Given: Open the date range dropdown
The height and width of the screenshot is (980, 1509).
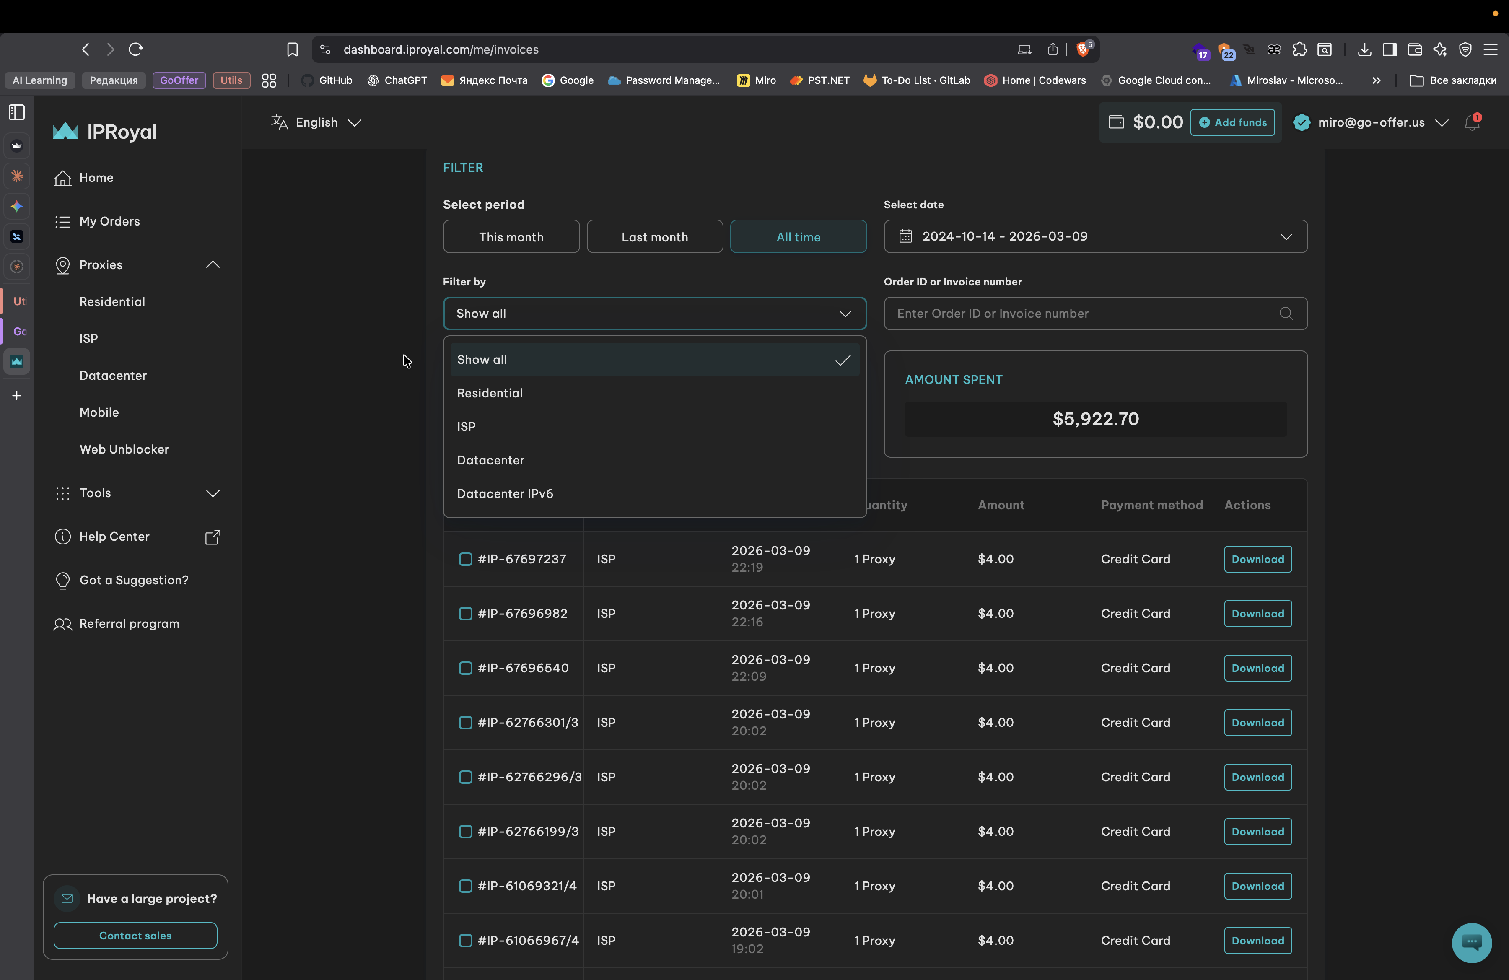Looking at the screenshot, I should [x=1095, y=236].
